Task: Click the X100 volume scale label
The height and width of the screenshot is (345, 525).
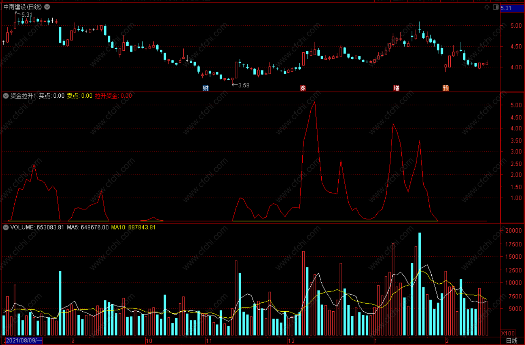Action: click(508, 333)
